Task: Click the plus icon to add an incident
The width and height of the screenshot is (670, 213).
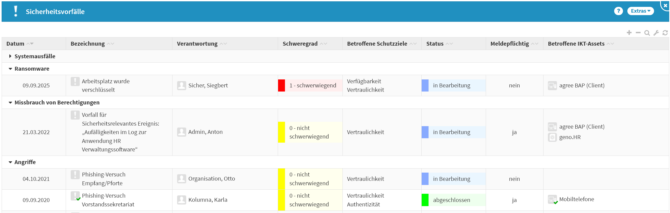Action: click(x=629, y=33)
